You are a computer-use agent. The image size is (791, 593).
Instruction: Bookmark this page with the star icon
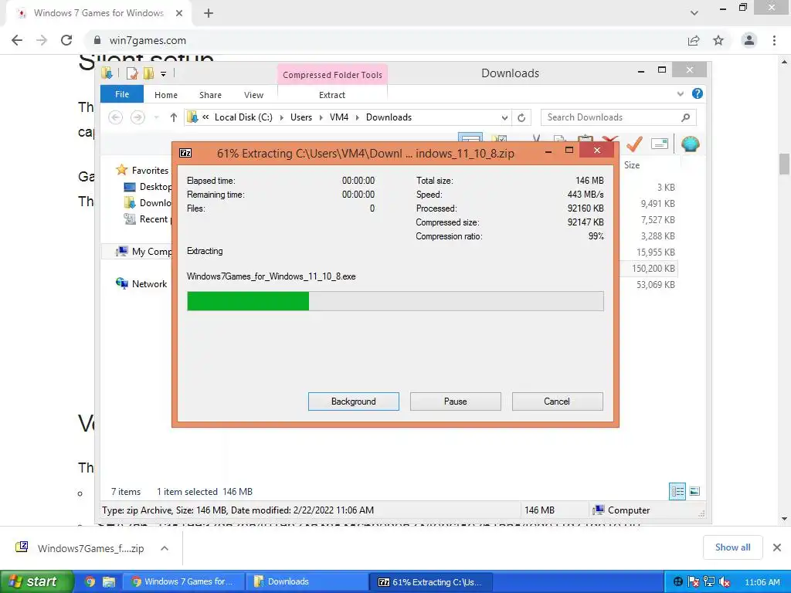(x=718, y=40)
